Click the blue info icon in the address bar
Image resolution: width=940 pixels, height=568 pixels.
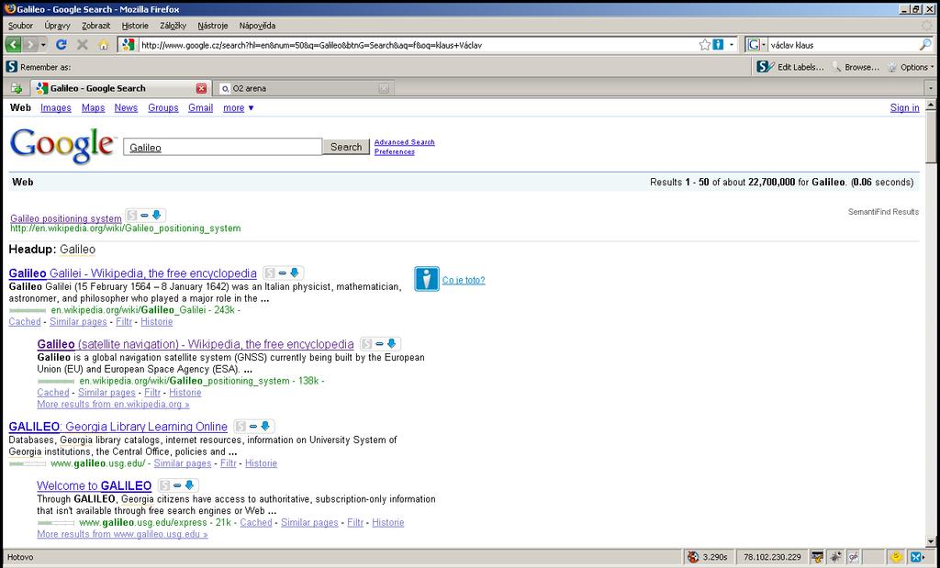pyautogui.click(x=718, y=45)
